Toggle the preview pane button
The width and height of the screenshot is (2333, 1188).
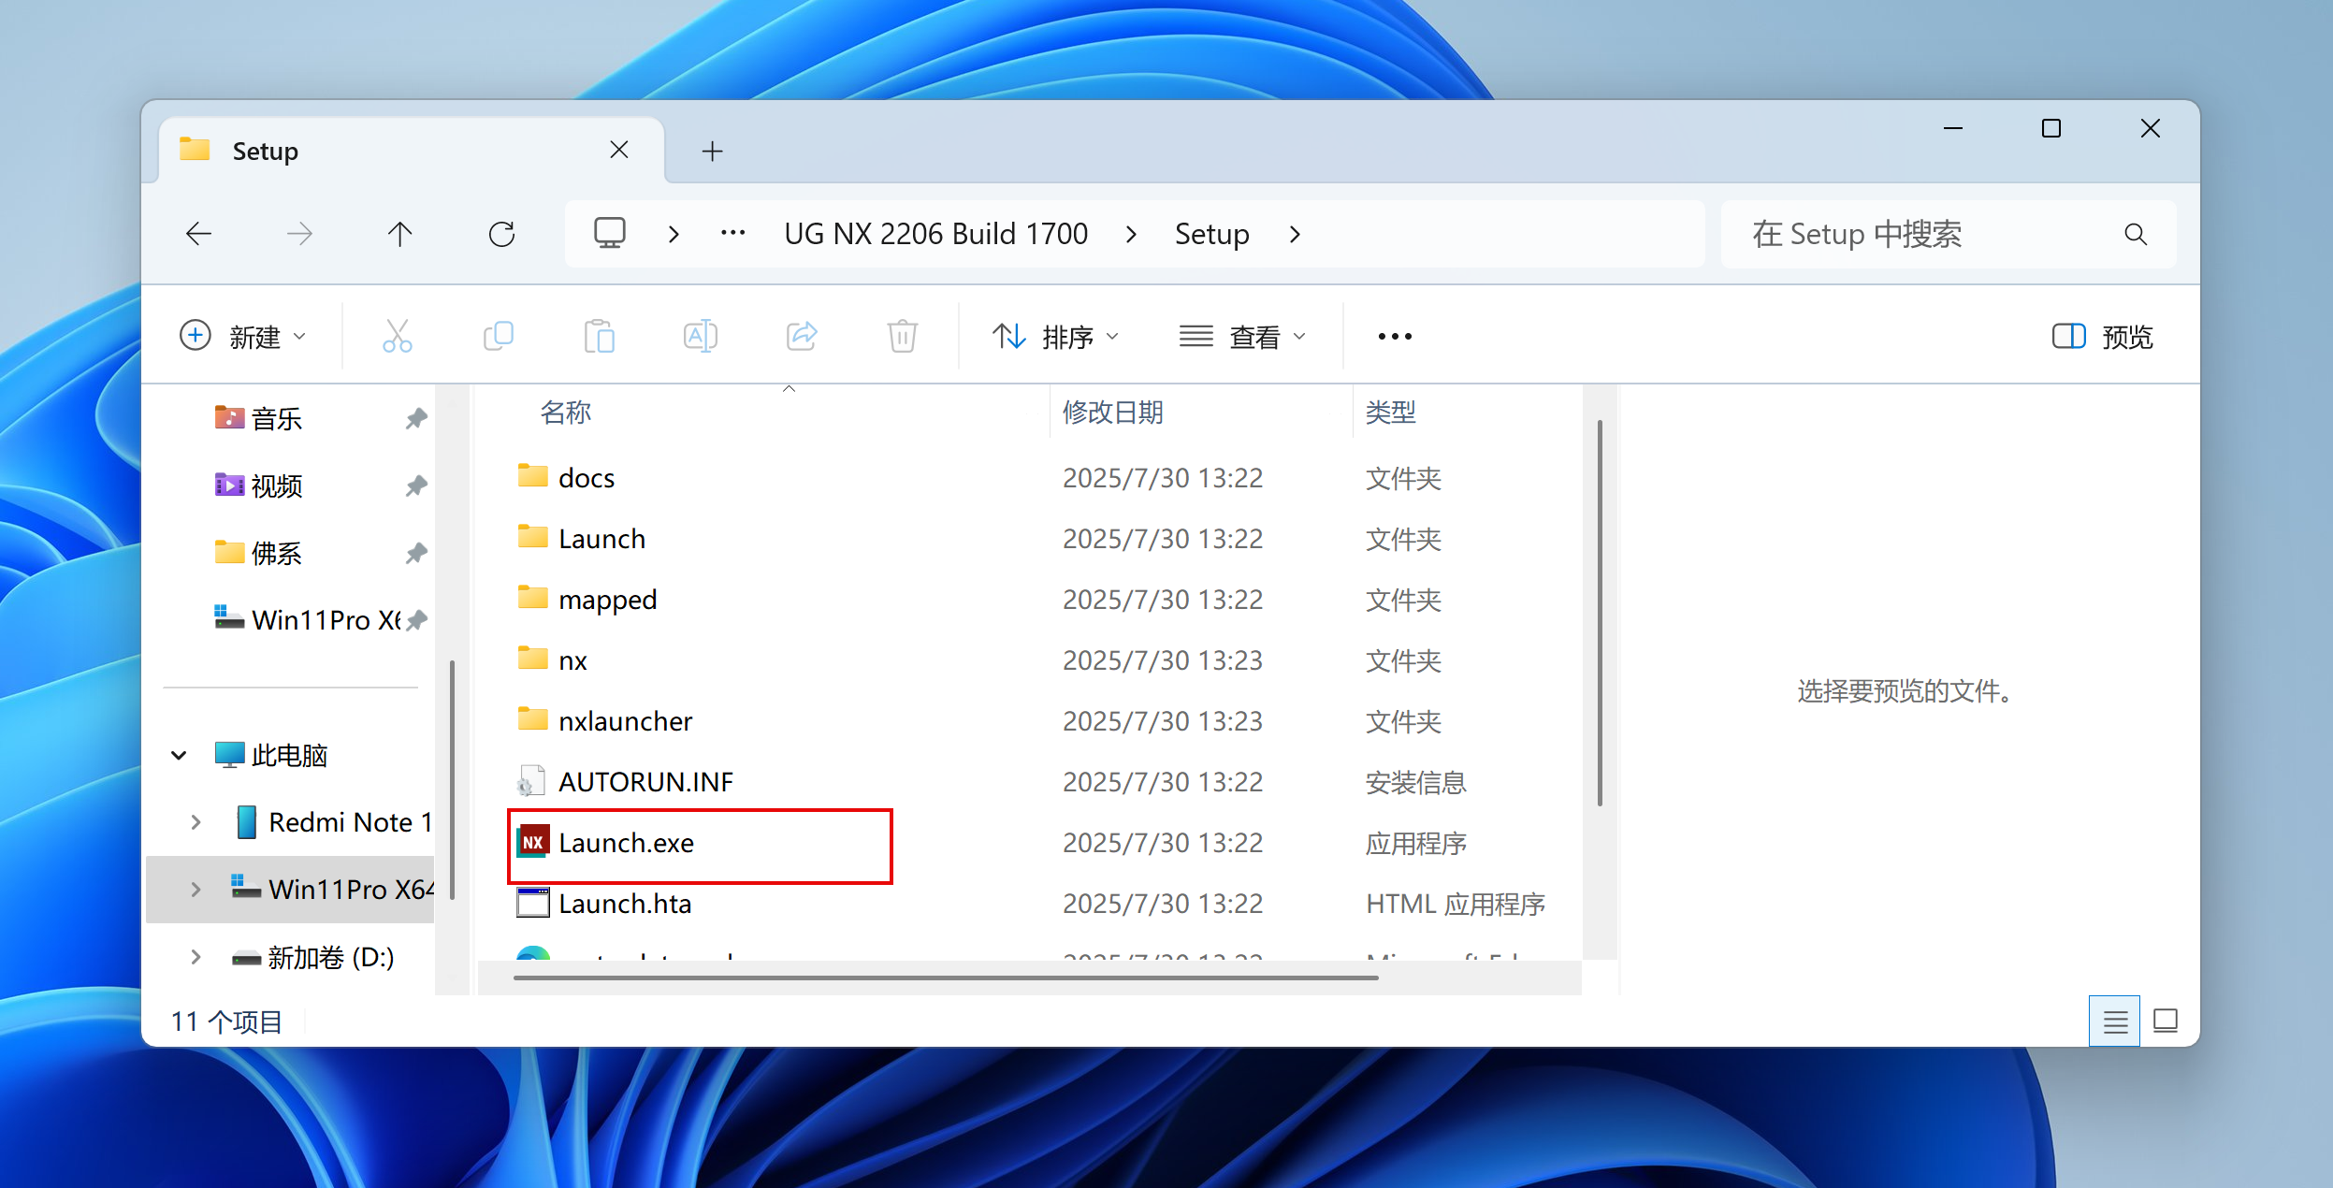[2102, 337]
